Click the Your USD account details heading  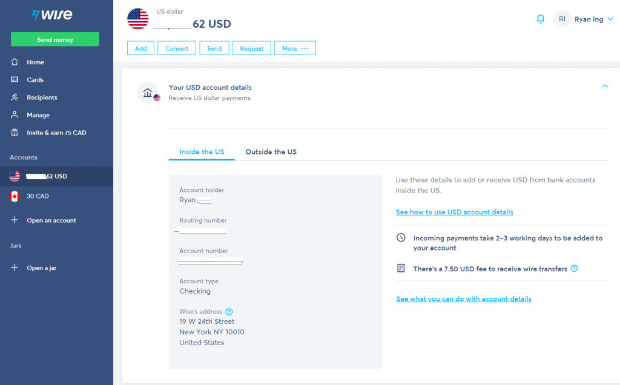[210, 87]
